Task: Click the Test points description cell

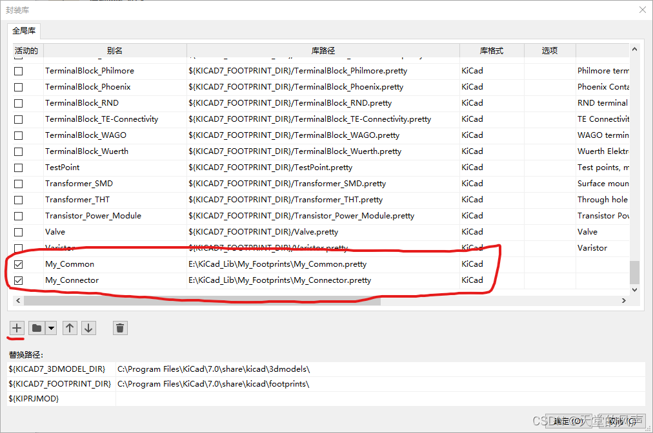Action: (x=603, y=168)
